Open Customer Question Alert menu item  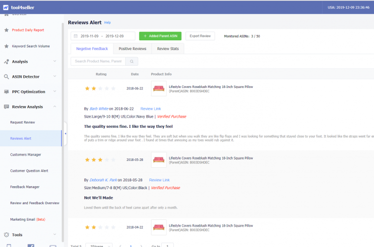[x=29, y=171]
